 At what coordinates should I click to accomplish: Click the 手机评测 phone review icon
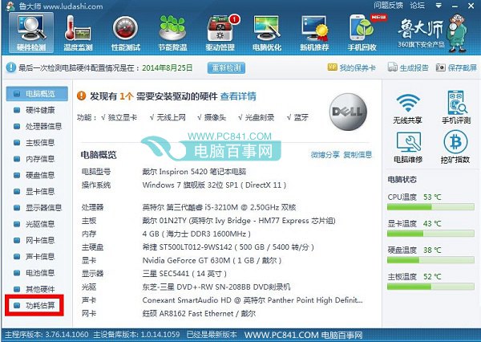pos(456,108)
